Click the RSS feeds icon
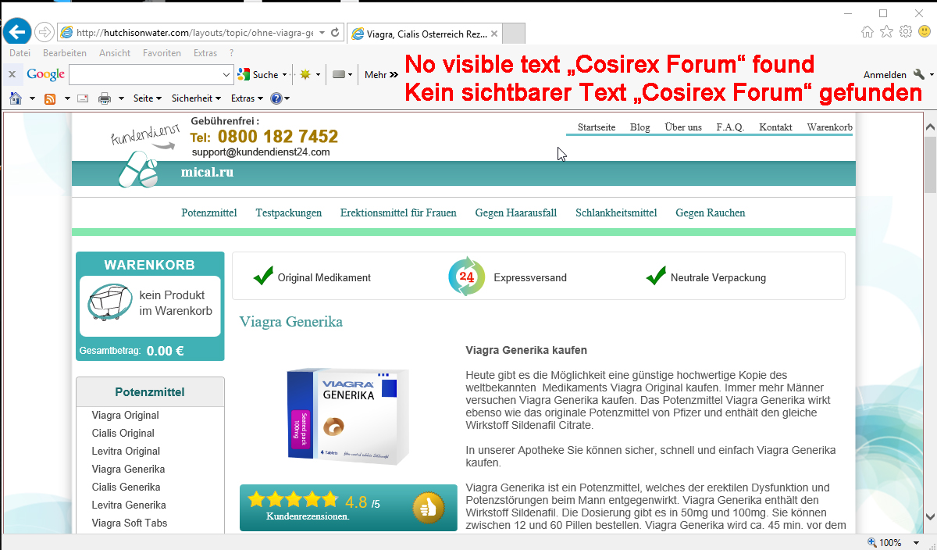937x550 pixels. coord(50,98)
